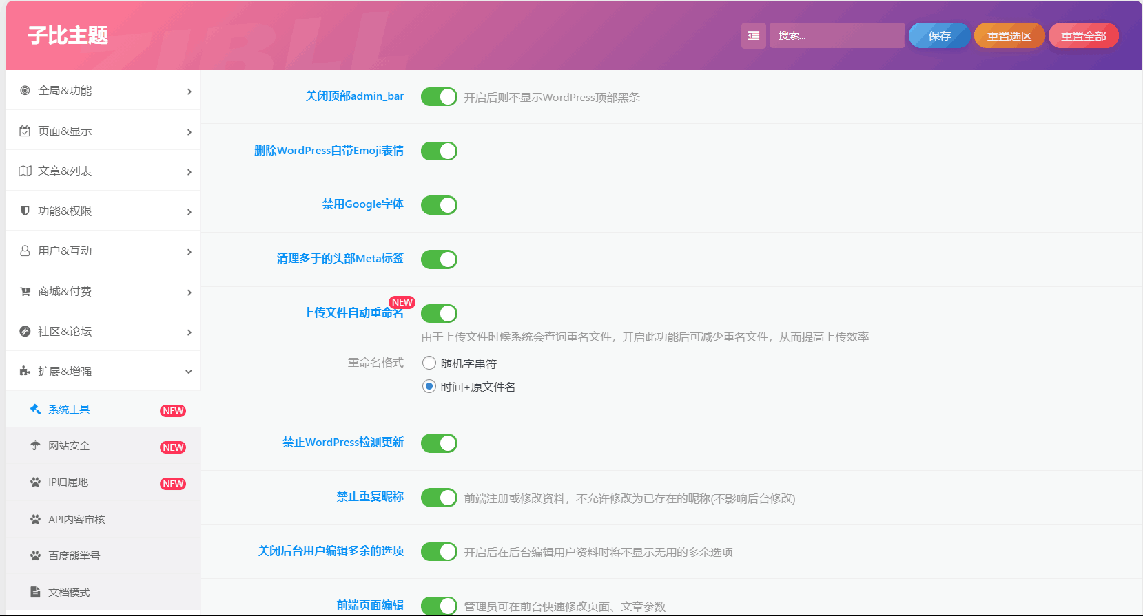Image resolution: width=1143 pixels, height=616 pixels.
Task: Open 系统工具 submenu item
Action: (x=103, y=409)
